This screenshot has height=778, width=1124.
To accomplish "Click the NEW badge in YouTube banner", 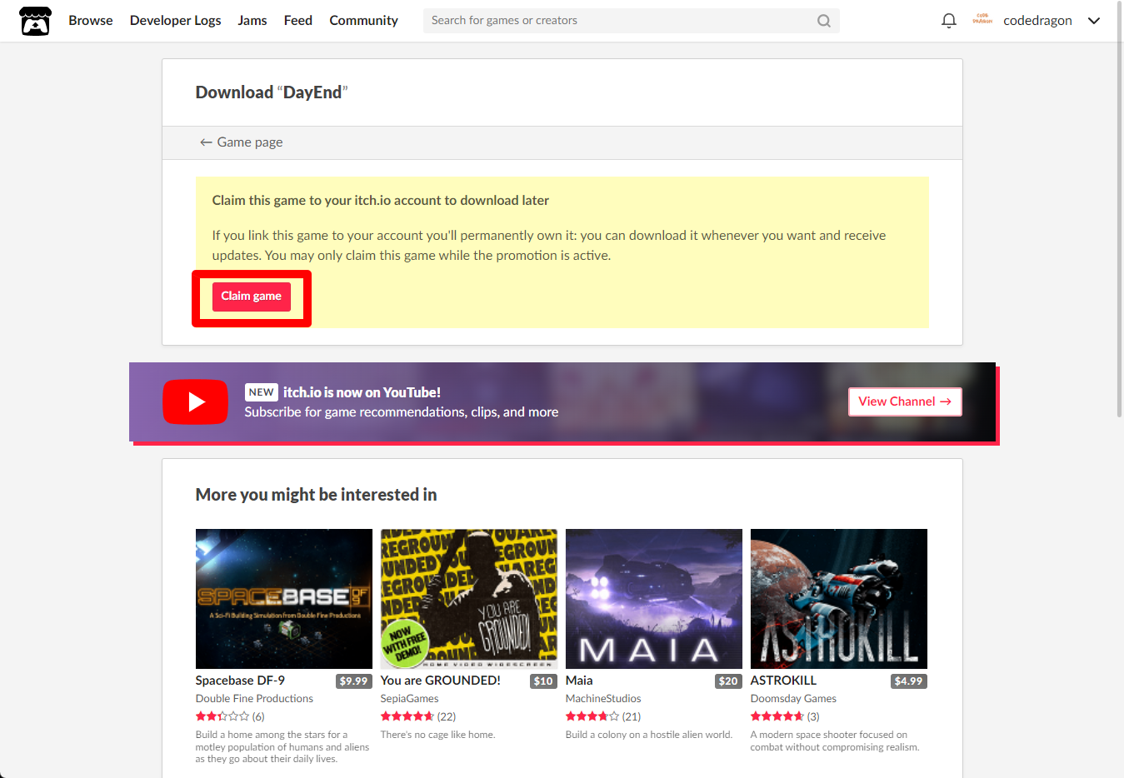I will click(x=261, y=392).
